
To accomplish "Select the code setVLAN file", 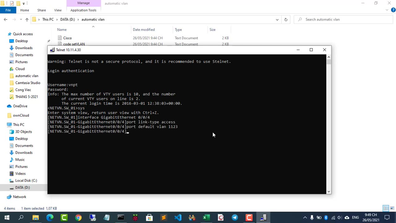I will [74, 44].
